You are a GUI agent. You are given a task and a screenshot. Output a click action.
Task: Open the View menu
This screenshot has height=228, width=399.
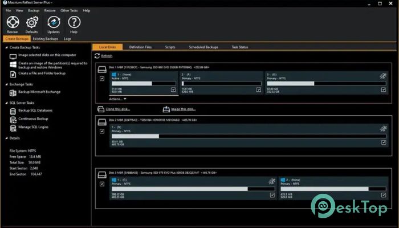tap(19, 10)
